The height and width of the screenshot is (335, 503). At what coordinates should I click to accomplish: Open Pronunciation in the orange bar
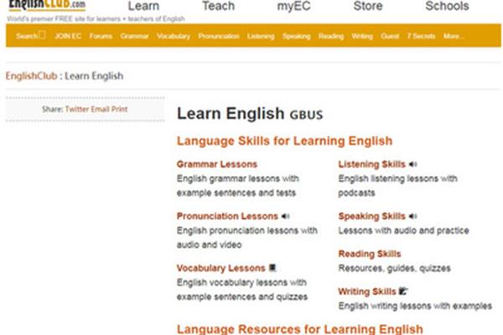click(x=219, y=36)
